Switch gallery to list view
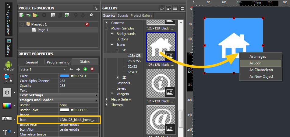The width and height of the screenshot is (290, 137). [175, 8]
